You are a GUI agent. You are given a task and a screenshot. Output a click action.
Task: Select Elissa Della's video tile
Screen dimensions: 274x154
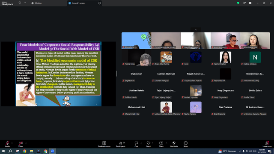[137, 41]
